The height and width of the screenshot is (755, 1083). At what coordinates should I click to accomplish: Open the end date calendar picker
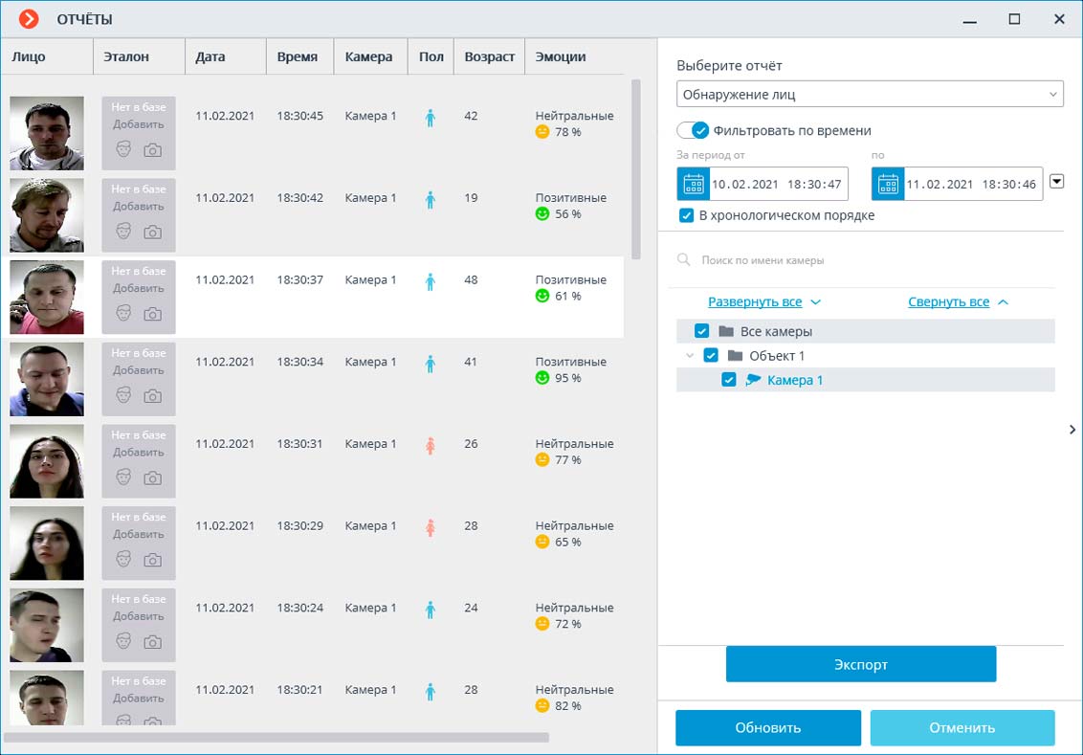click(x=889, y=184)
